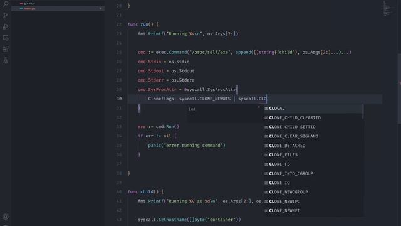Open the Accounts icon in activity bar
This screenshot has width=401, height=226.
[x=6, y=217]
